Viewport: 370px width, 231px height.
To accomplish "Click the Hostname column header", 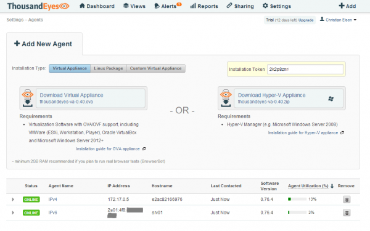I will (162, 186).
